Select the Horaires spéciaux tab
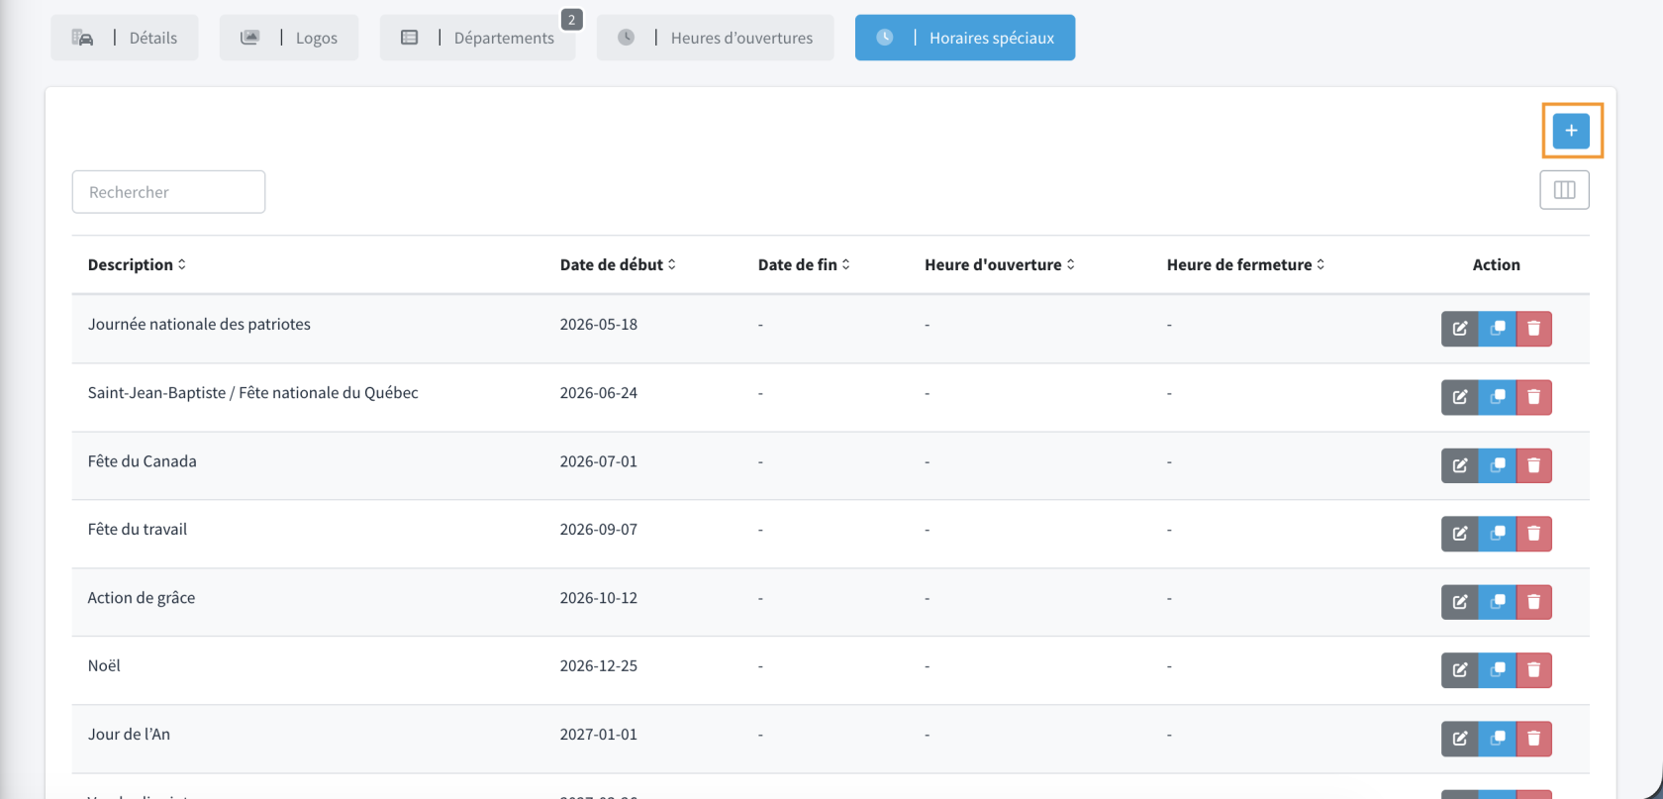 pyautogui.click(x=965, y=38)
